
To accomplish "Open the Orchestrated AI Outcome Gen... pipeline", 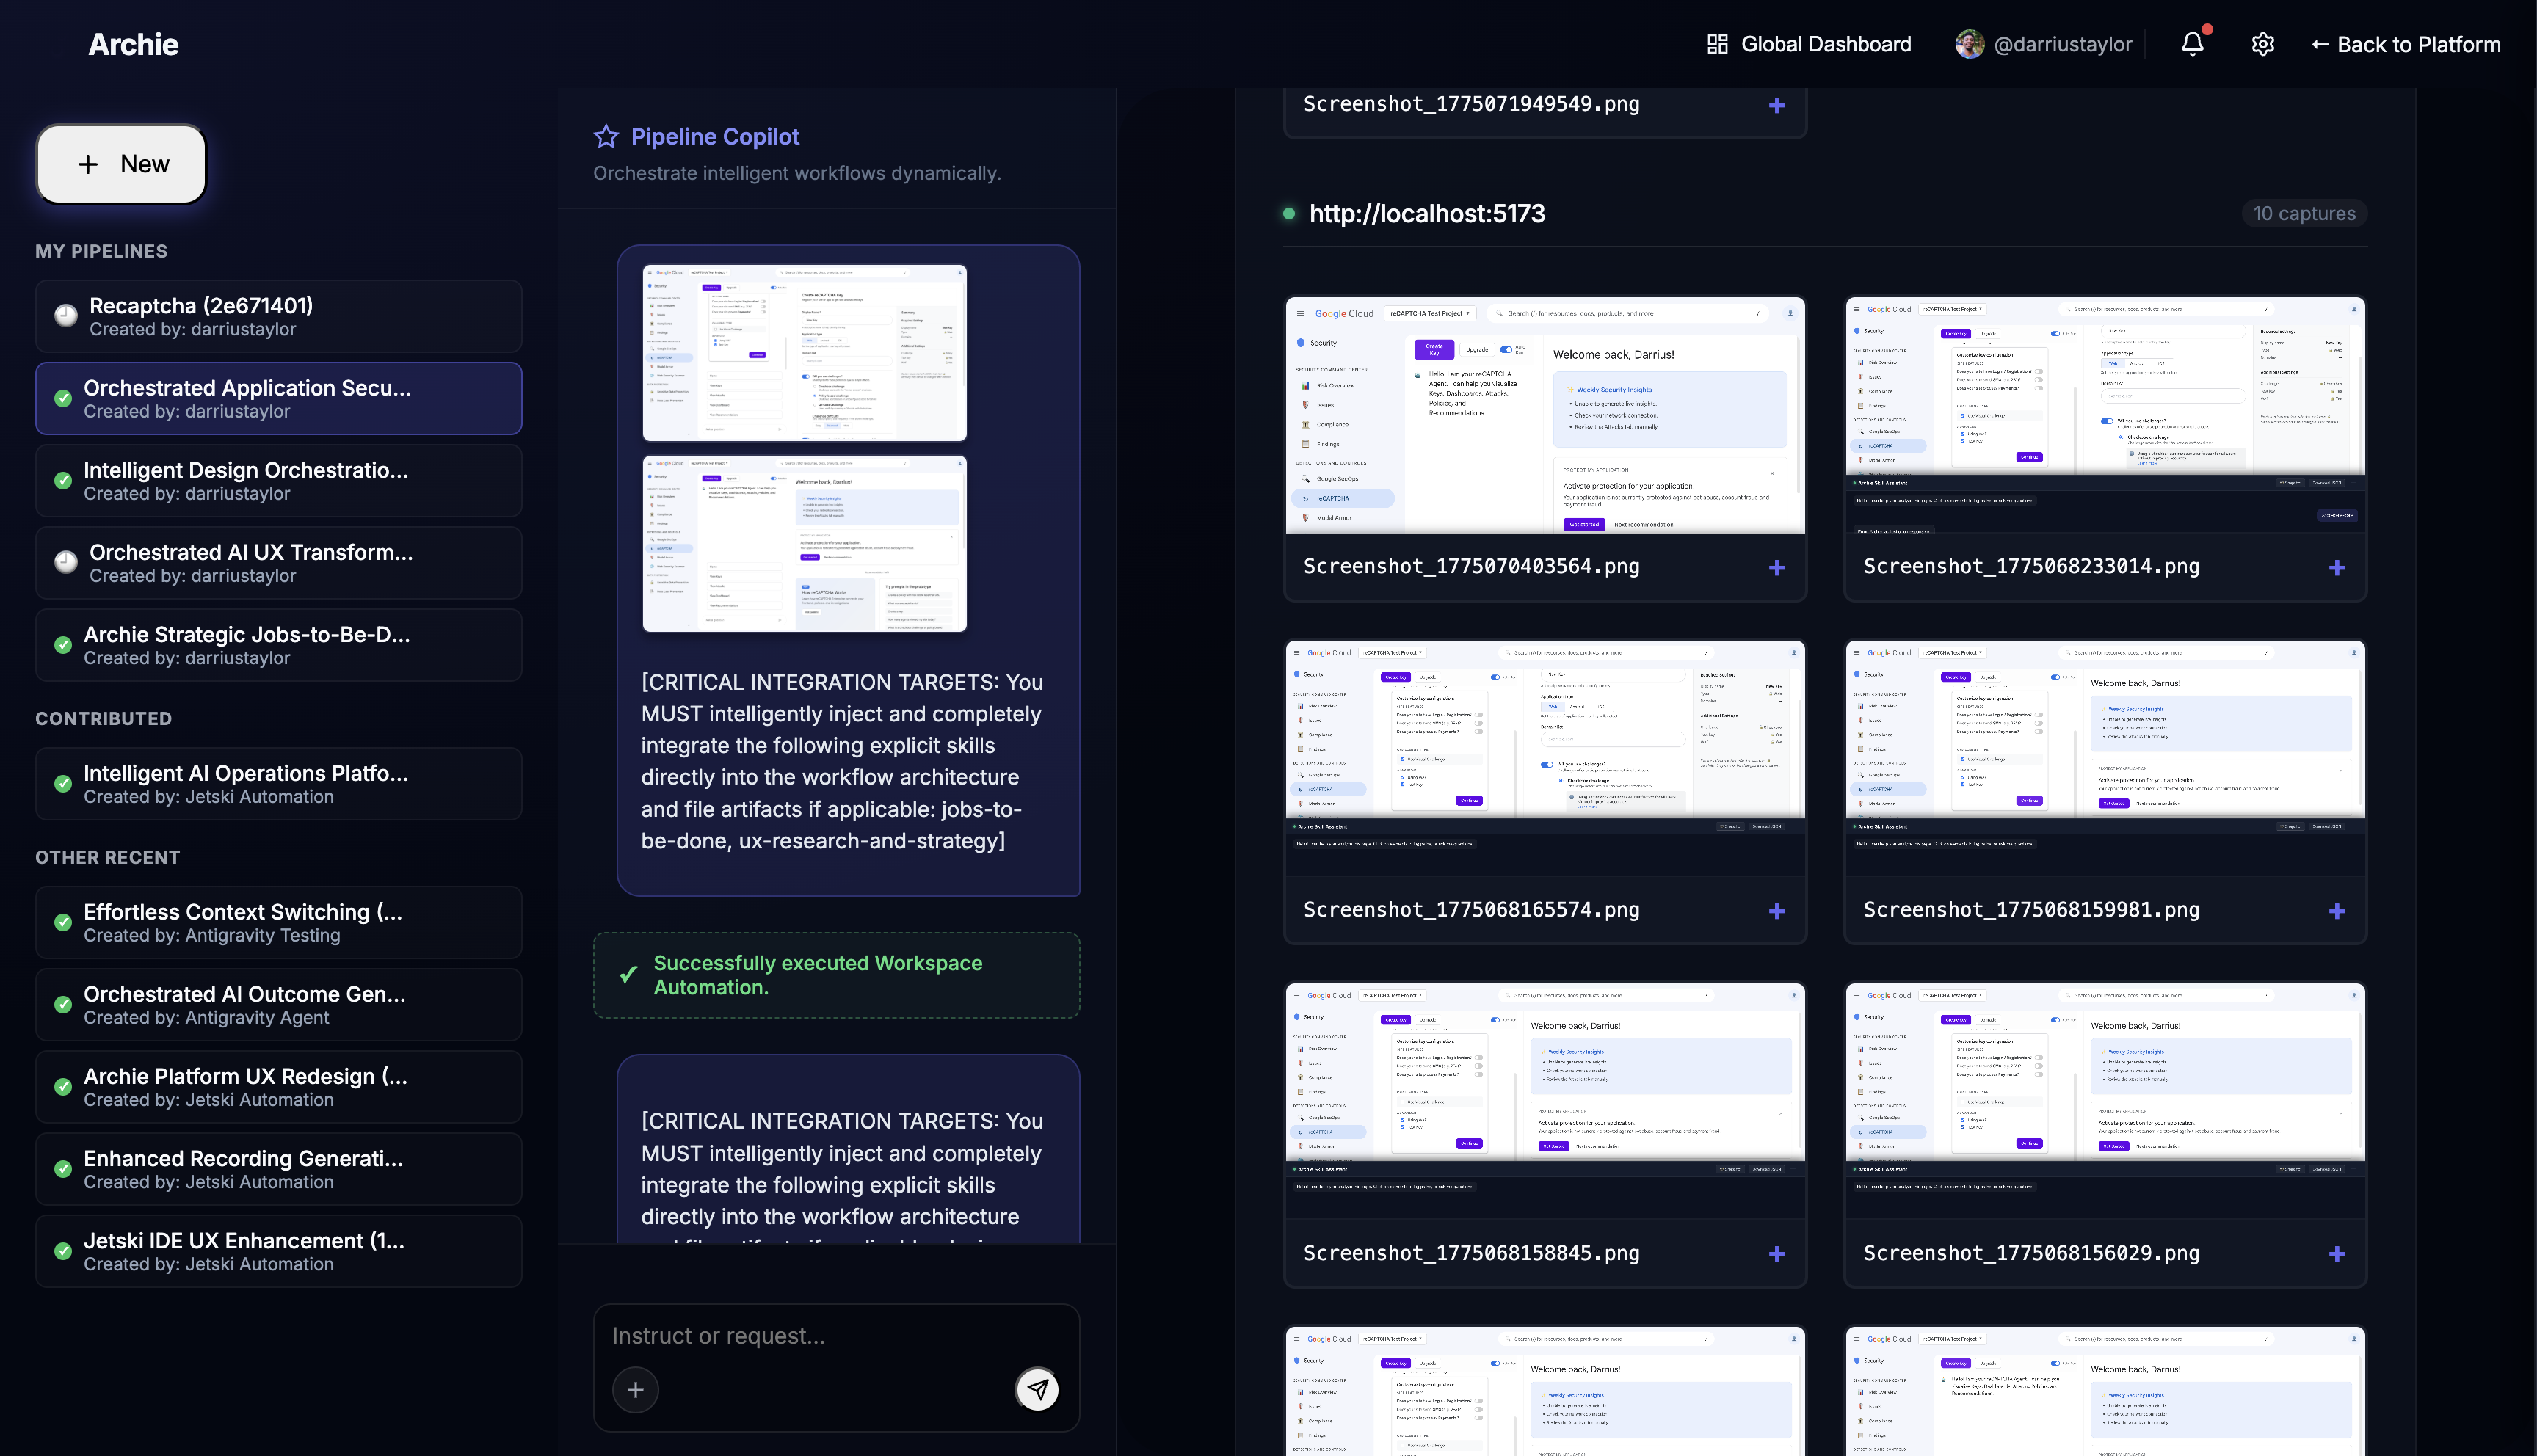I will pos(279,1004).
